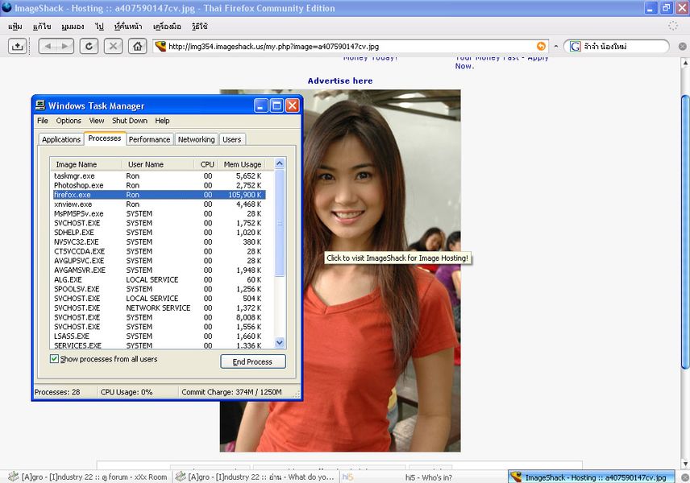Click the orange feed icon in the address bar
Screen dimensions: 690x483
coord(541,46)
